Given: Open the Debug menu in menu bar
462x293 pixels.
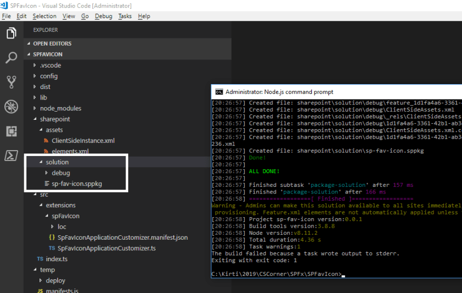Looking at the screenshot, I should point(103,16).
